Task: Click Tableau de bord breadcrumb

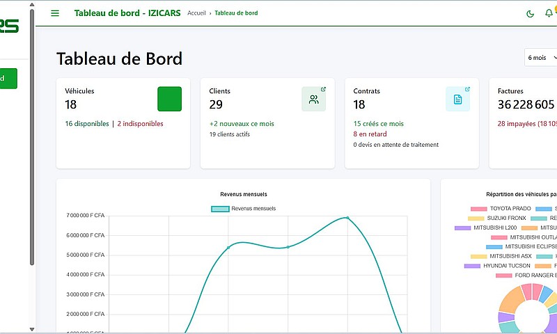Action: pyautogui.click(x=236, y=13)
